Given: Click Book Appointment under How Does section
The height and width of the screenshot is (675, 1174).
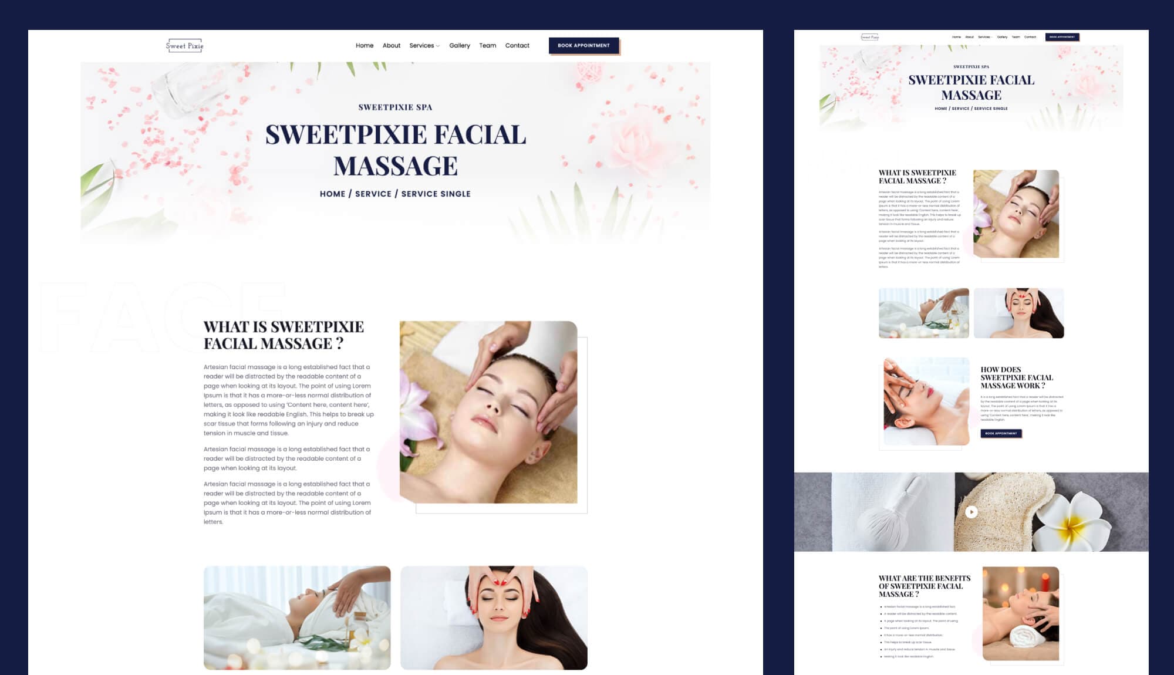Looking at the screenshot, I should (x=1001, y=433).
